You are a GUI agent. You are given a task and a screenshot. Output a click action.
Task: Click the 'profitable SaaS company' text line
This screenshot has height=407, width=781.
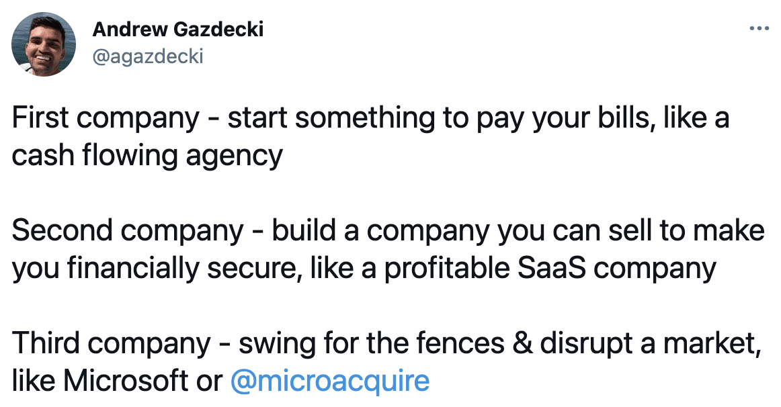pos(364,269)
